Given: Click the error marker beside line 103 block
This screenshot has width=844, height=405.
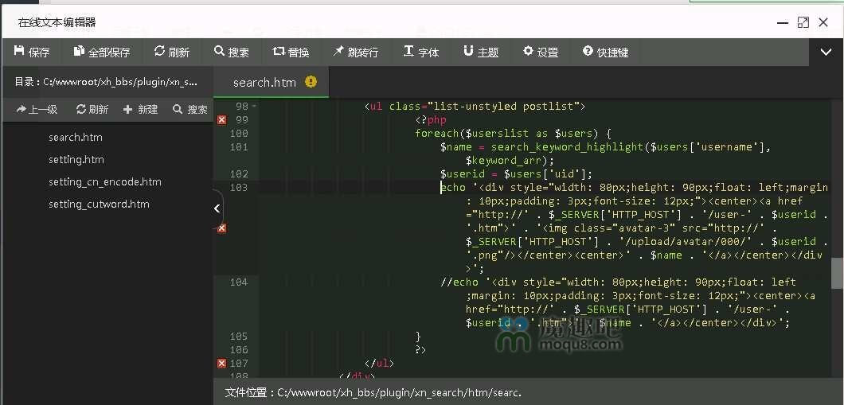Looking at the screenshot, I should (x=221, y=228).
